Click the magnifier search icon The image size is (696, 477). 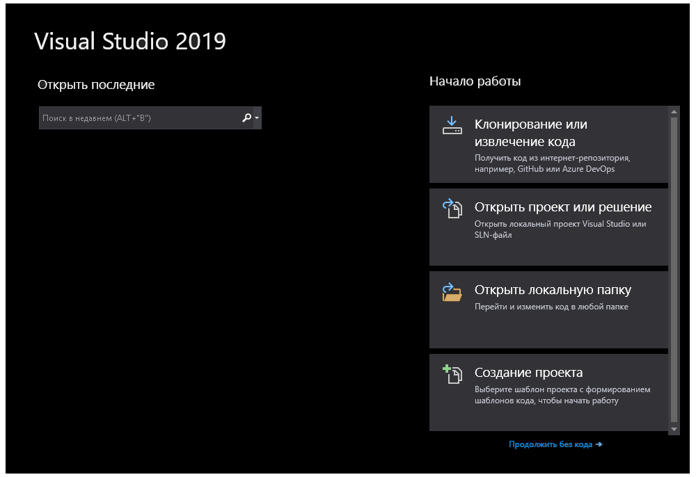[x=246, y=118]
